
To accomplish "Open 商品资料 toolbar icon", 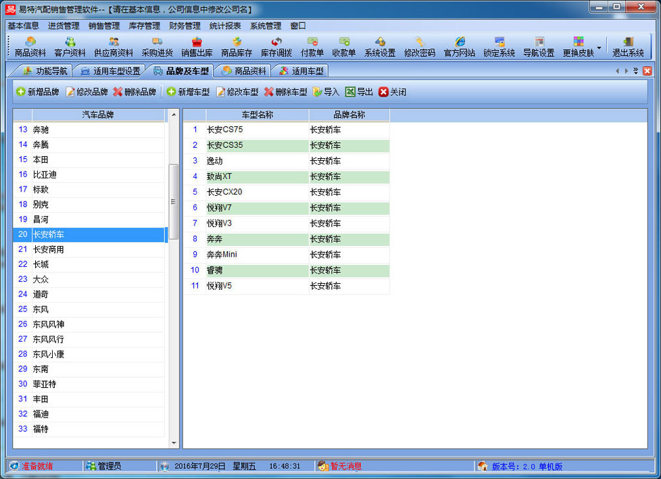I will click(x=30, y=47).
